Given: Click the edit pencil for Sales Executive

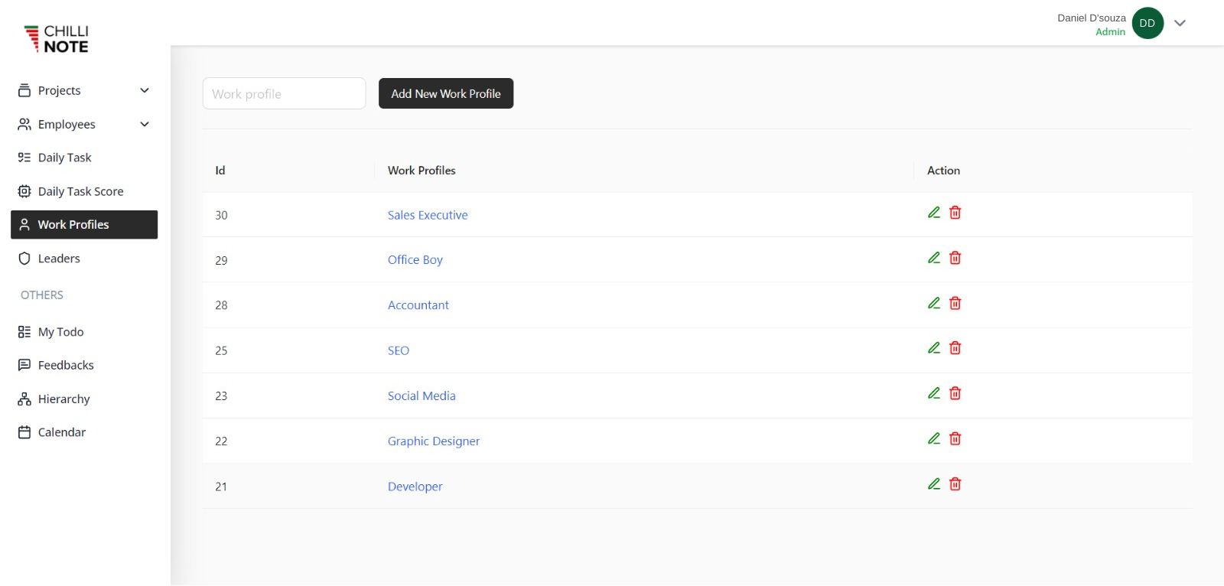Looking at the screenshot, I should (x=933, y=213).
